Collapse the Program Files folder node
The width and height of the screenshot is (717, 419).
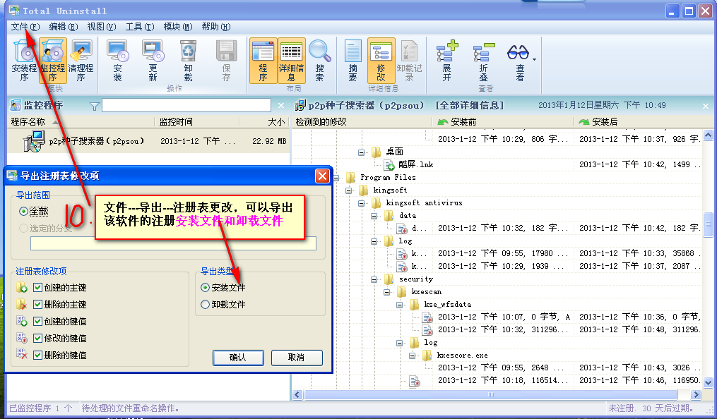pyautogui.click(x=336, y=178)
